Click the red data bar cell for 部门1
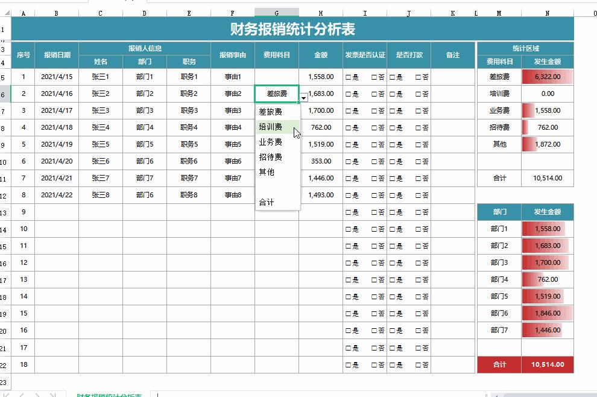 [547, 229]
